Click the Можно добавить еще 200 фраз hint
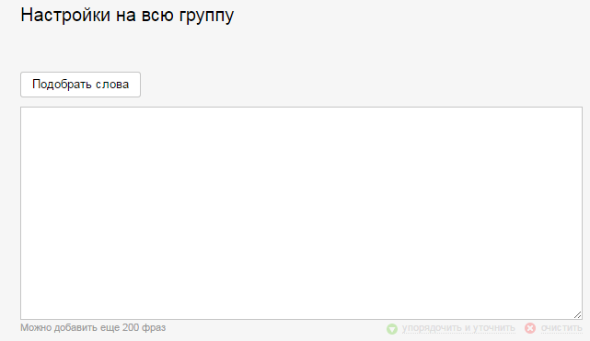The image size is (590, 341). coord(93,327)
